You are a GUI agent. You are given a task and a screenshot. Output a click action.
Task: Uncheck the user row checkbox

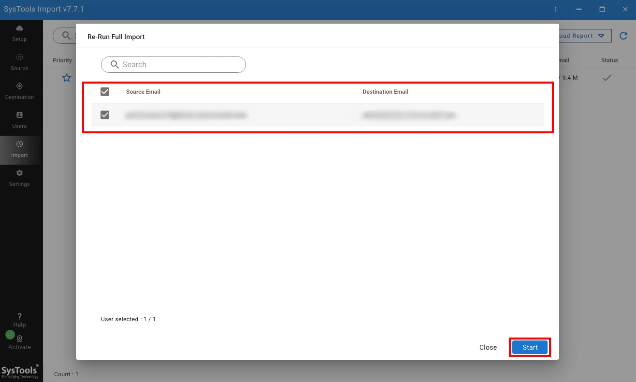[x=105, y=115]
